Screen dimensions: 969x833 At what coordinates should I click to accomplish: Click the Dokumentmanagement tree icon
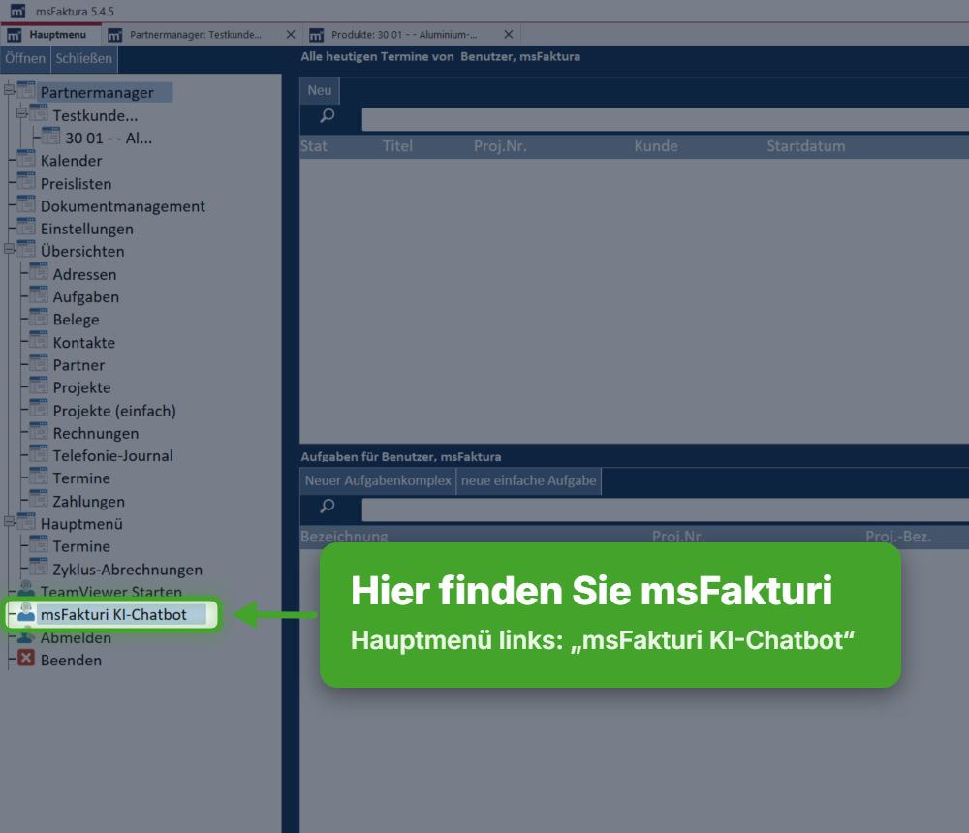[26, 204]
